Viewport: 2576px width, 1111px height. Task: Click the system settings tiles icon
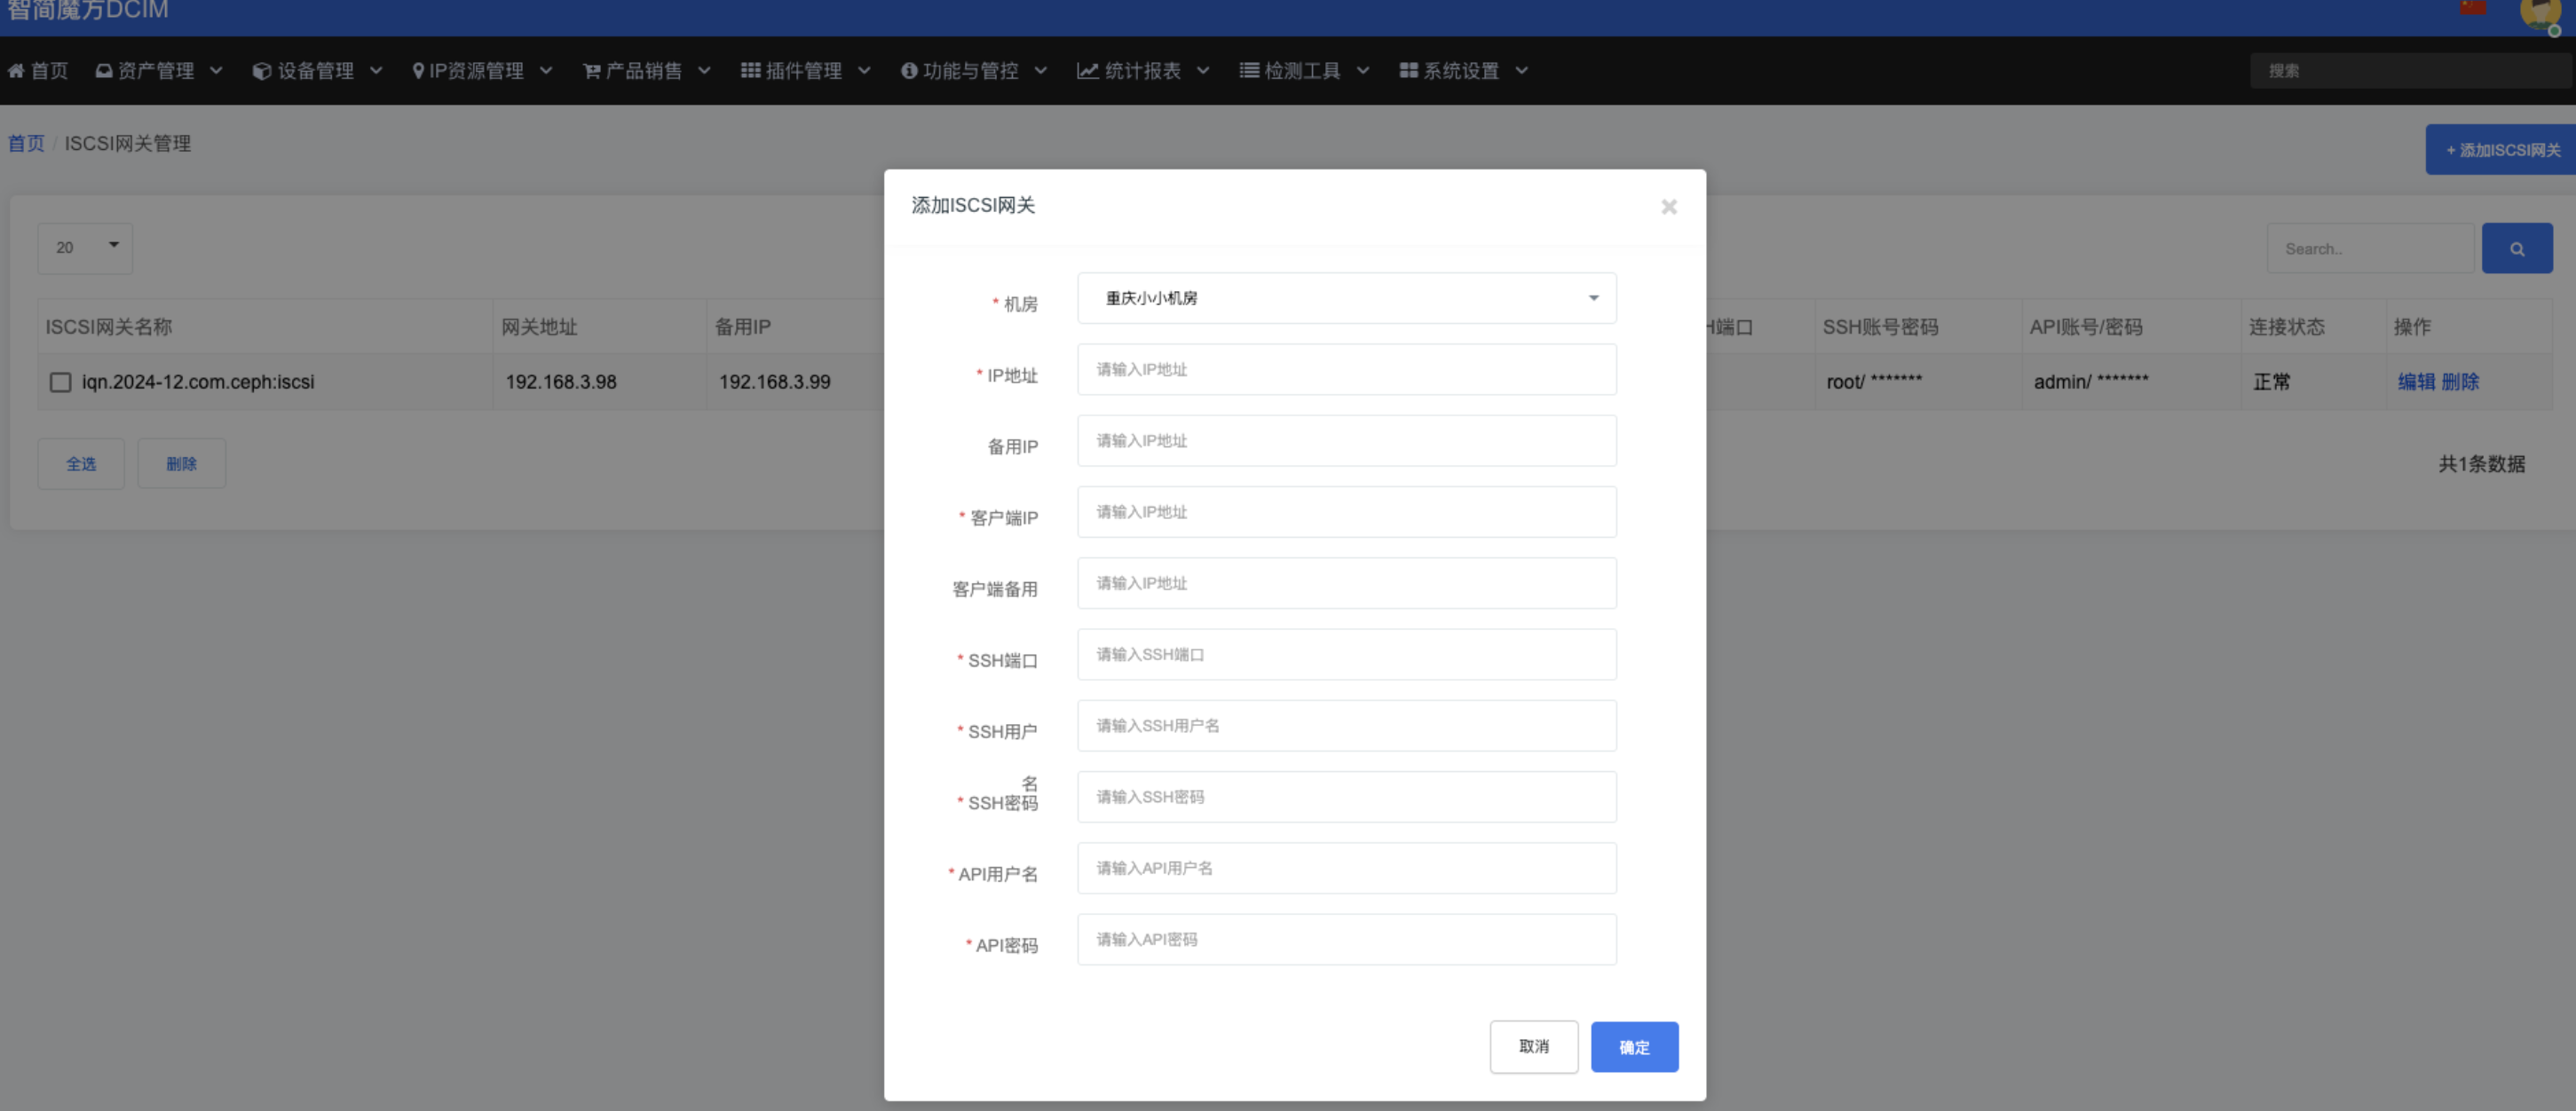tap(1408, 71)
